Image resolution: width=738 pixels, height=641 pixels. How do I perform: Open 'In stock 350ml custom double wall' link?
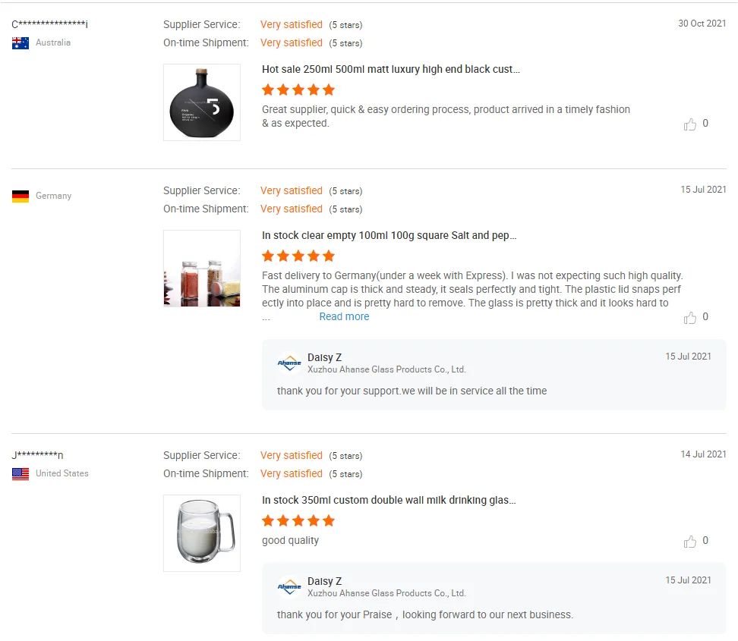click(x=389, y=501)
